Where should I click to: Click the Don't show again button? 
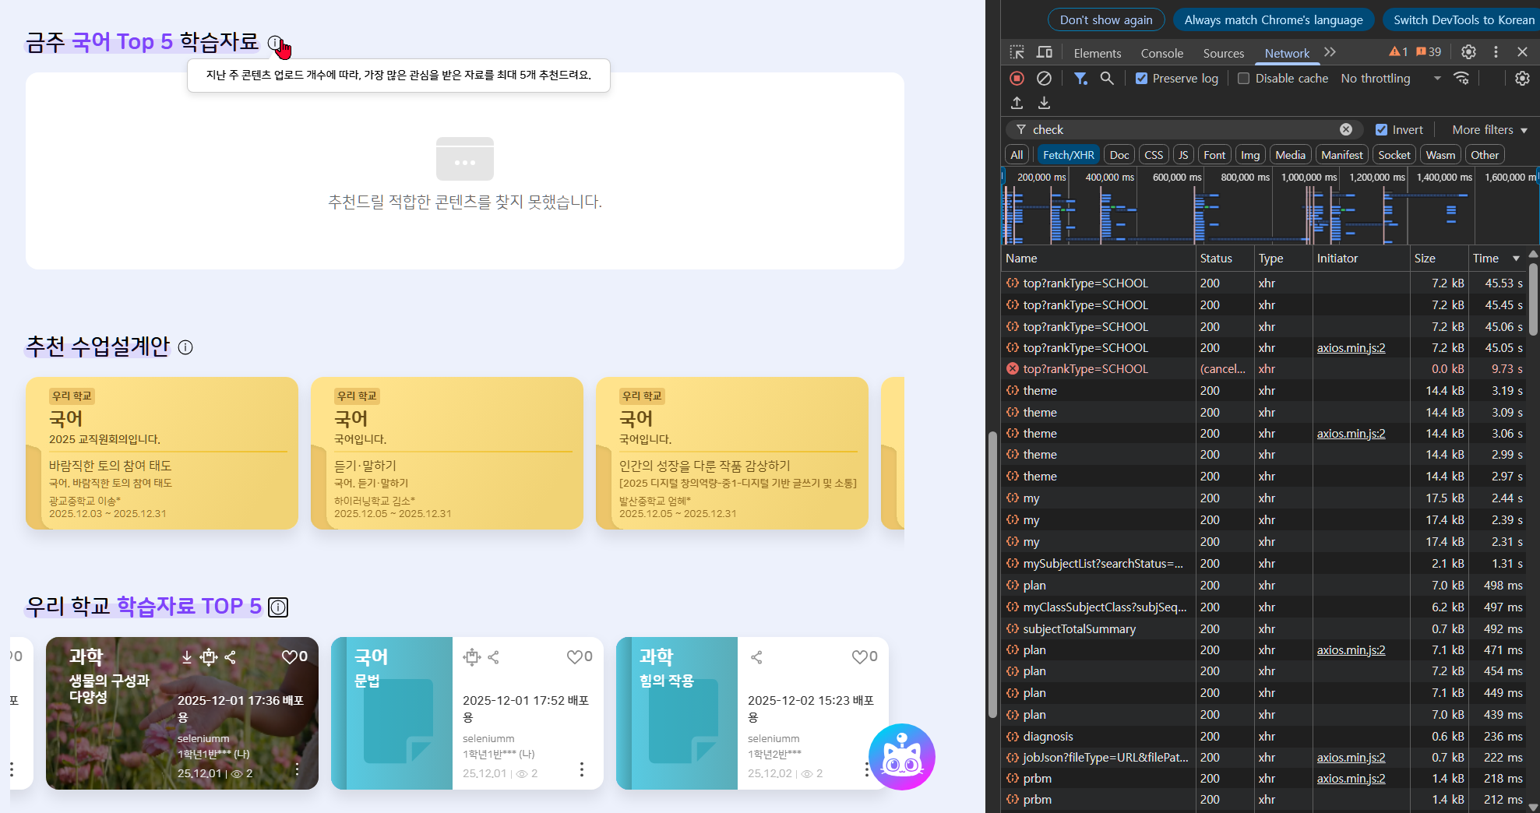point(1105,19)
